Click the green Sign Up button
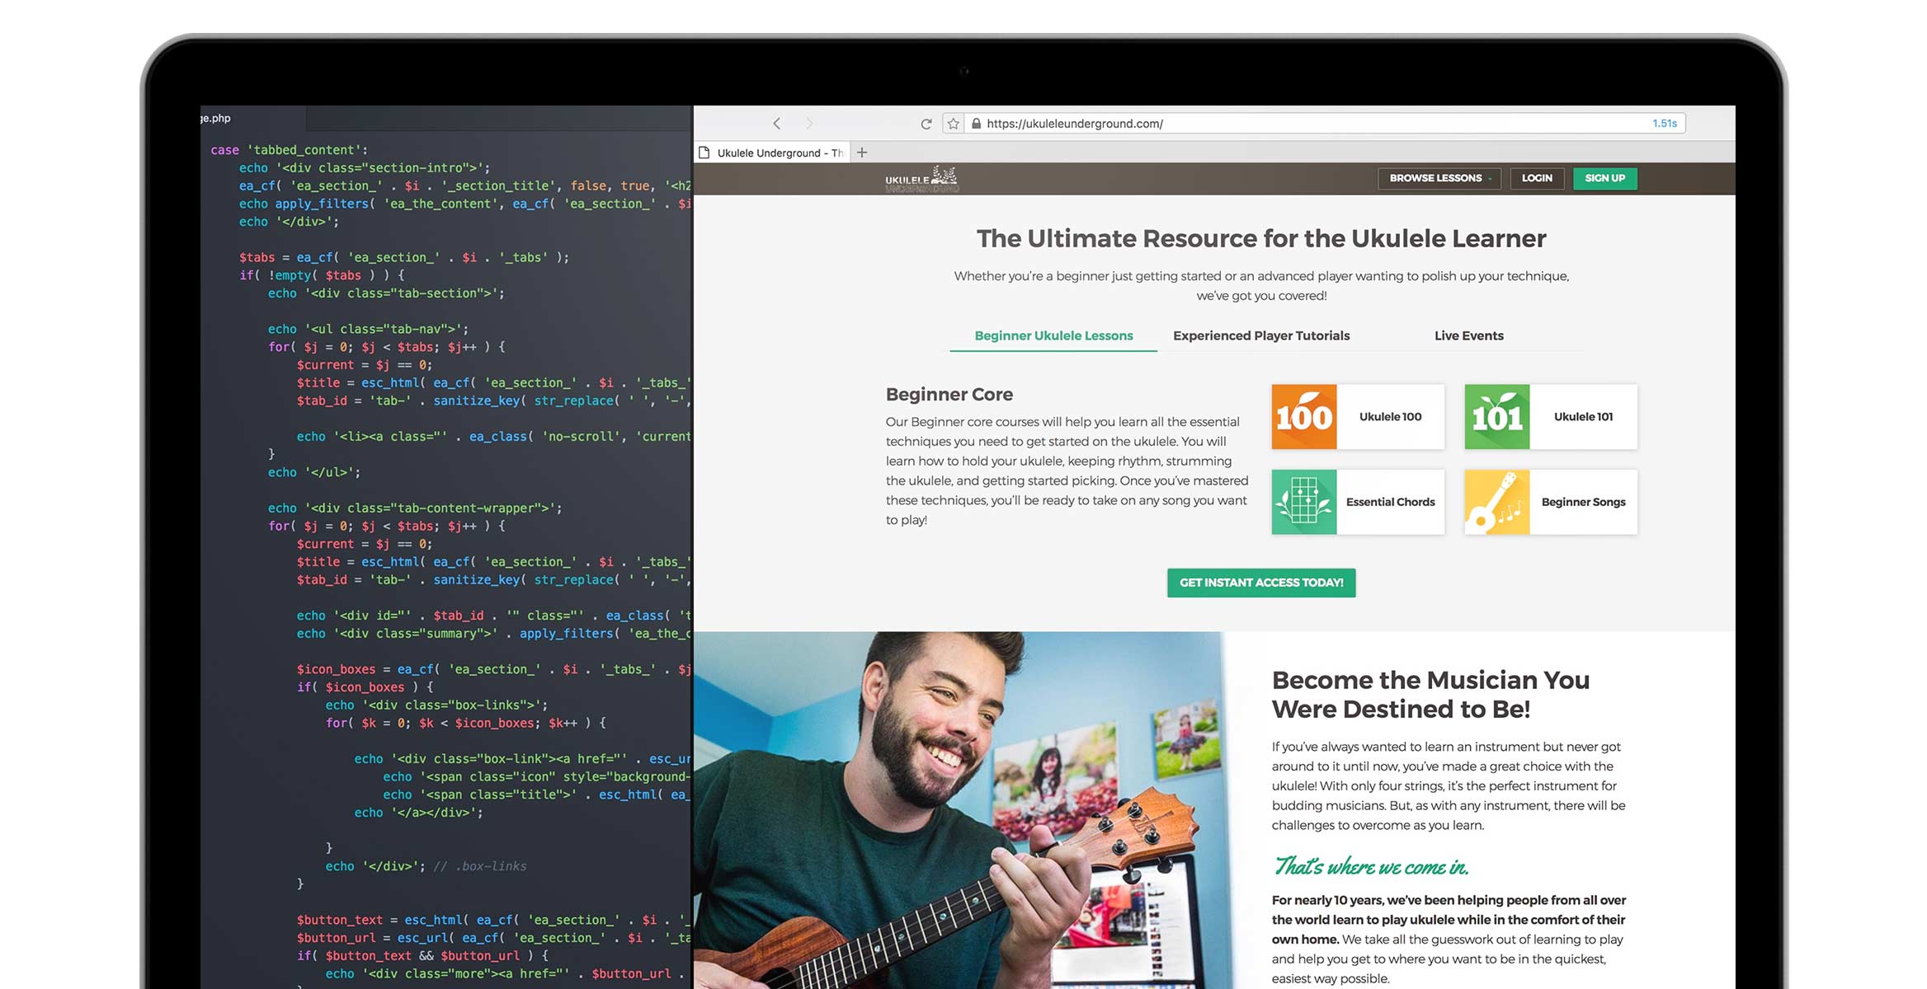The height and width of the screenshot is (989, 1927). (1604, 178)
